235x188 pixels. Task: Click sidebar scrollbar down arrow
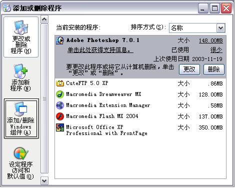[44, 180]
